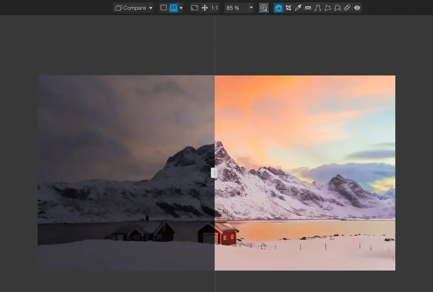Select the dashed-outline reshape tool
Image resolution: width=433 pixels, height=292 pixels.
point(337,8)
